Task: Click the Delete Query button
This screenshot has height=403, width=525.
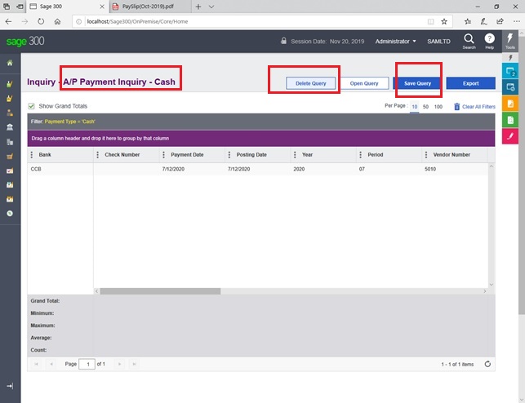Action: tap(311, 83)
